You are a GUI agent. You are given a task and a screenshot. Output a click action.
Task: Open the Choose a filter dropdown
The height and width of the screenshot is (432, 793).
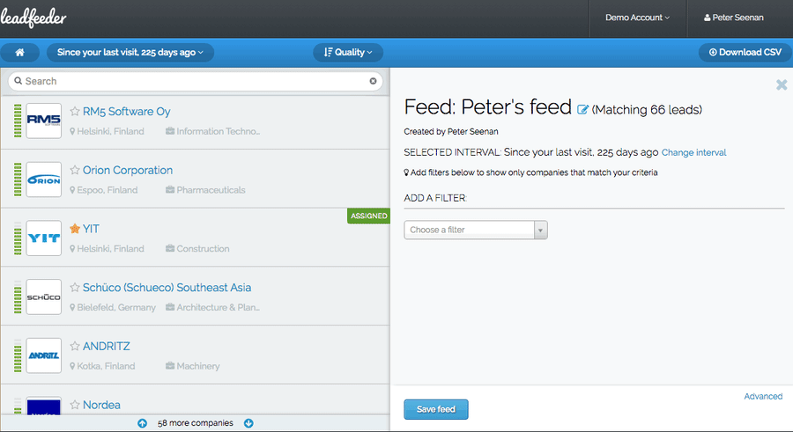click(x=476, y=230)
